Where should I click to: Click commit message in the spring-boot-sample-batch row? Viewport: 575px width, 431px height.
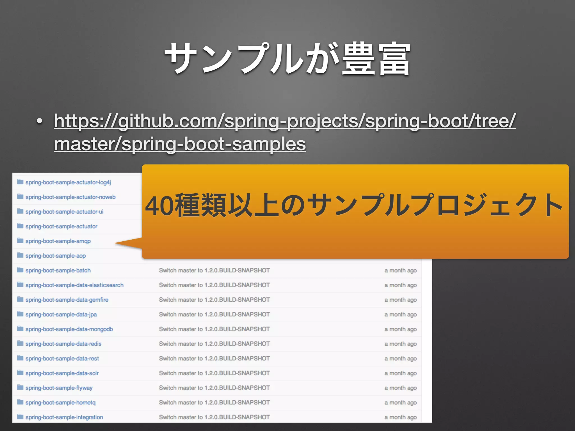[x=215, y=270]
